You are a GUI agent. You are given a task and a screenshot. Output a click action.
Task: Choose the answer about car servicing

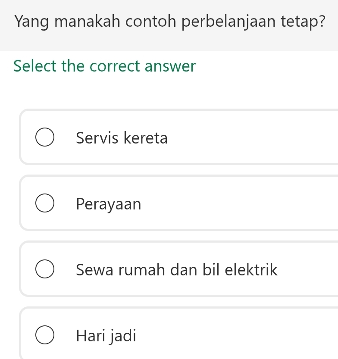pos(122,138)
